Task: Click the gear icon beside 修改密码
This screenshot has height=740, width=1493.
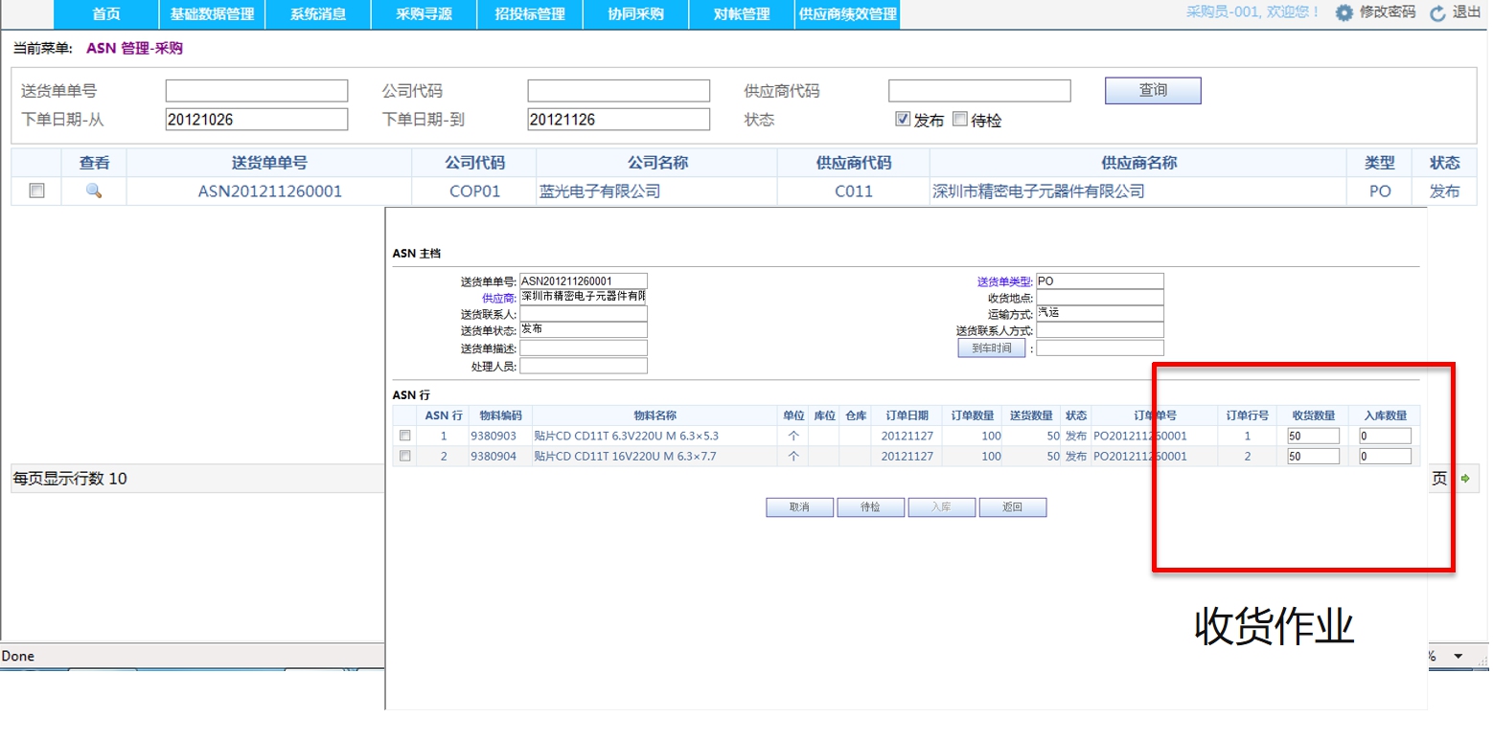Action: [x=1344, y=13]
